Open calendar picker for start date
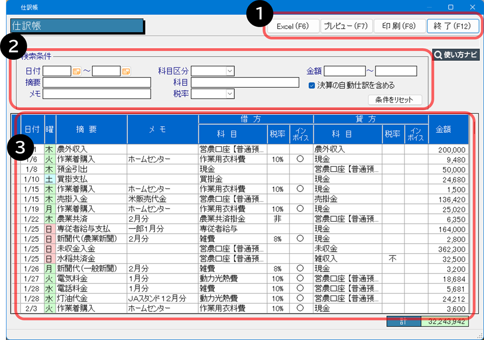The height and width of the screenshot is (340, 484). coord(77,71)
